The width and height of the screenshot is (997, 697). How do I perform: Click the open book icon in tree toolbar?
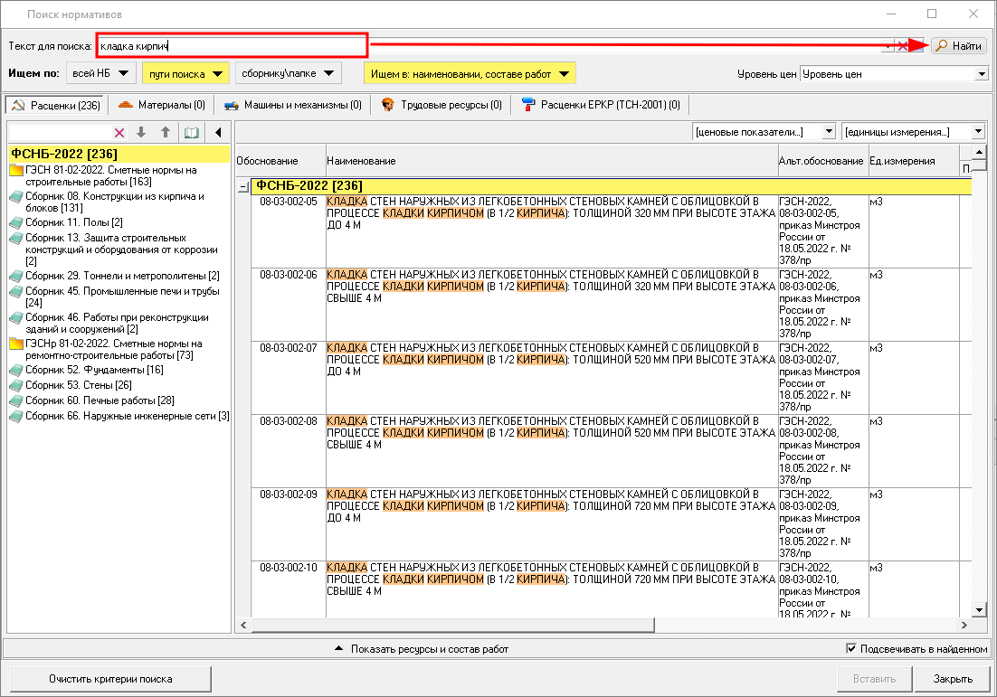tap(191, 133)
